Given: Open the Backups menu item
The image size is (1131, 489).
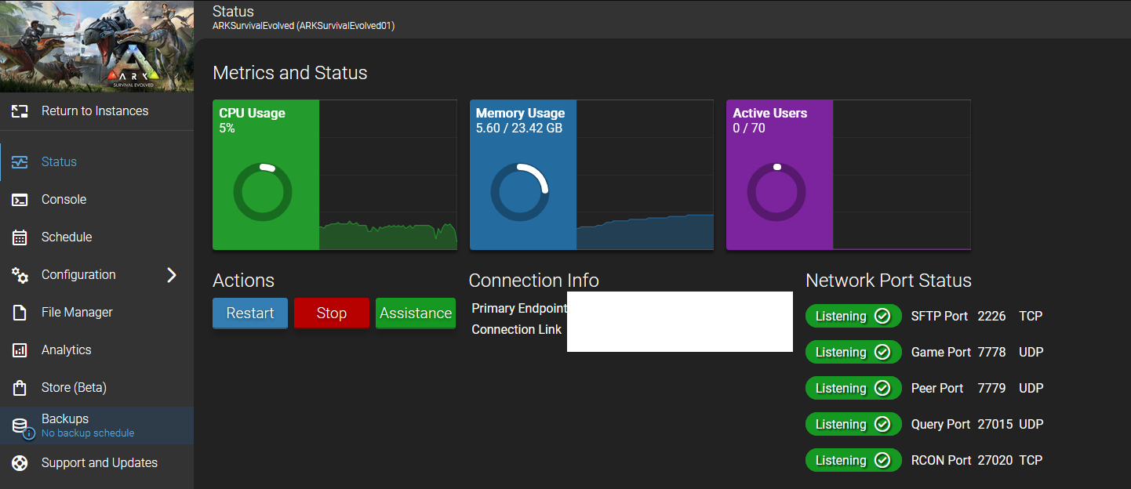Looking at the screenshot, I should click(96, 426).
